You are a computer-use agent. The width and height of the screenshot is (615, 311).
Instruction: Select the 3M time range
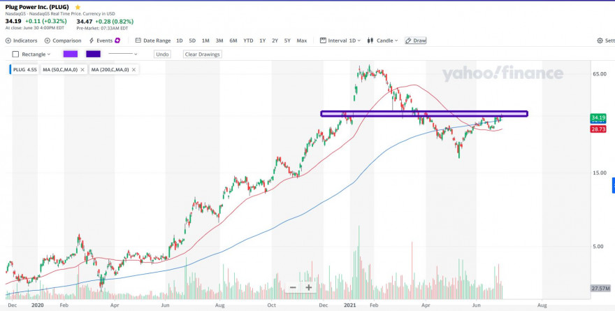(219, 41)
